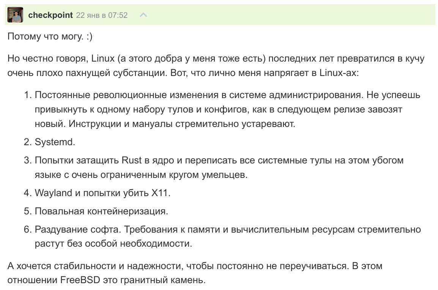The image size is (438, 290).
Task: Click the word "FreeBSD" in the last paragraph
Action: (79, 280)
